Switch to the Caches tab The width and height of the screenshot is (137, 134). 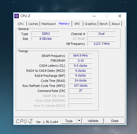tap(33, 24)
